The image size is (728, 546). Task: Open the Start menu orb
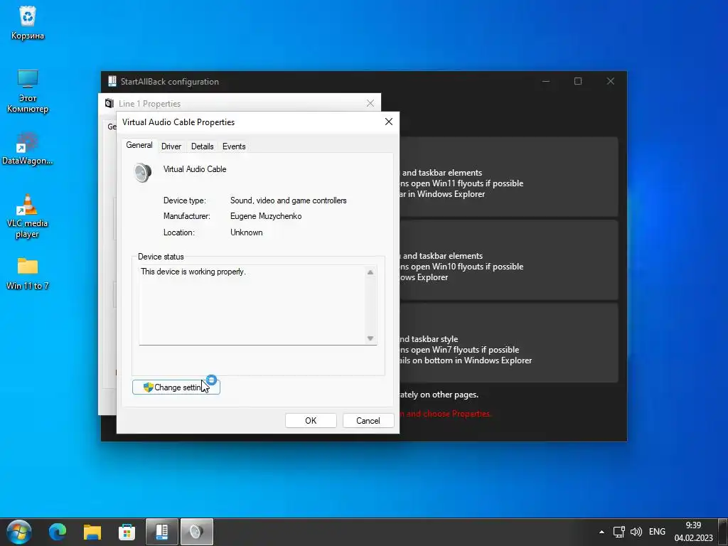(19, 532)
